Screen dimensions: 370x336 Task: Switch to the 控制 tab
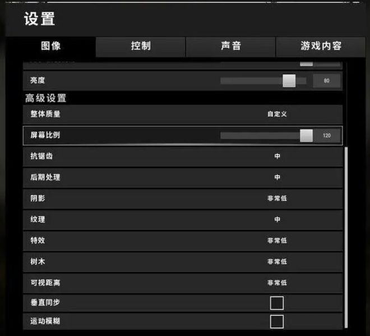coord(141,46)
